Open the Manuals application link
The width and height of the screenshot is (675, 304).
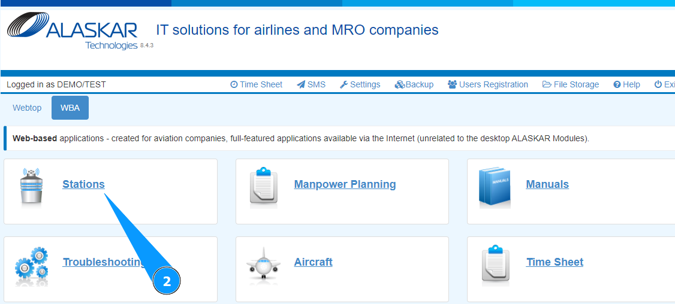tap(547, 184)
